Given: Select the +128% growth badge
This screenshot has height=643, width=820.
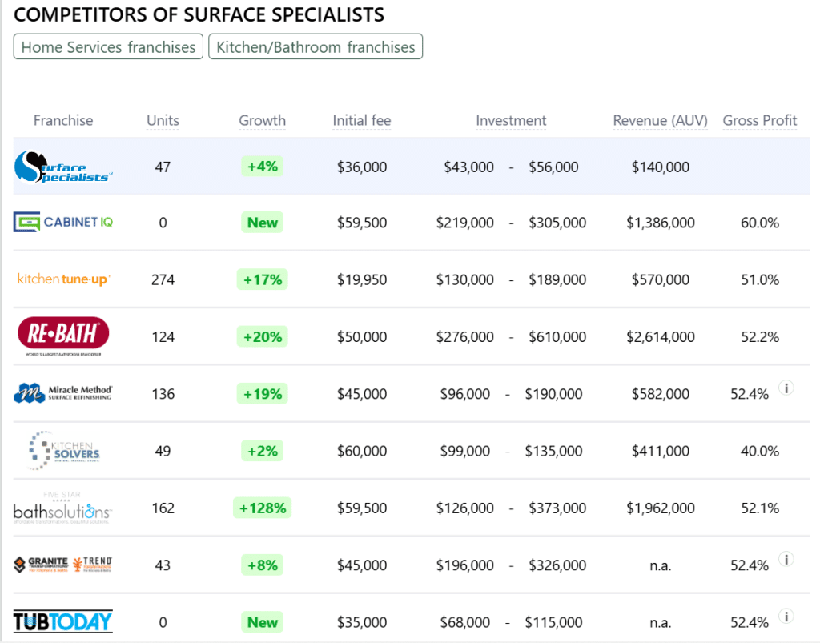Looking at the screenshot, I should [262, 507].
